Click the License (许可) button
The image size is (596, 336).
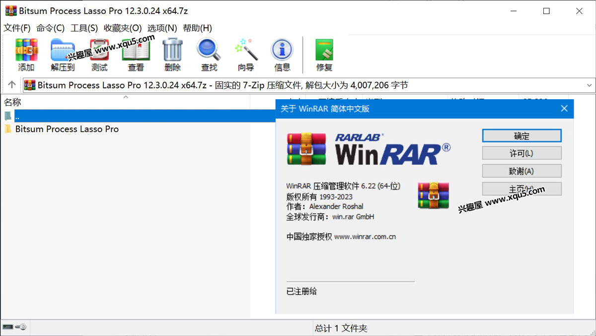[521, 153]
